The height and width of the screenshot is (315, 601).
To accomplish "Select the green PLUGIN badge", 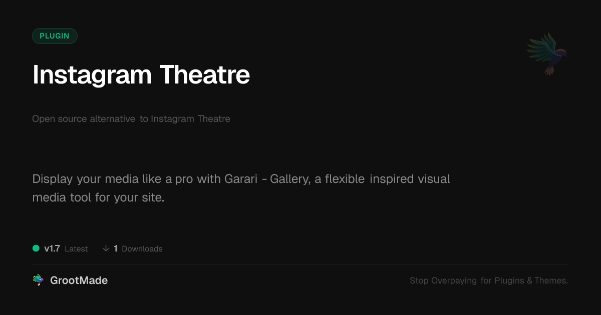I will 55,36.
